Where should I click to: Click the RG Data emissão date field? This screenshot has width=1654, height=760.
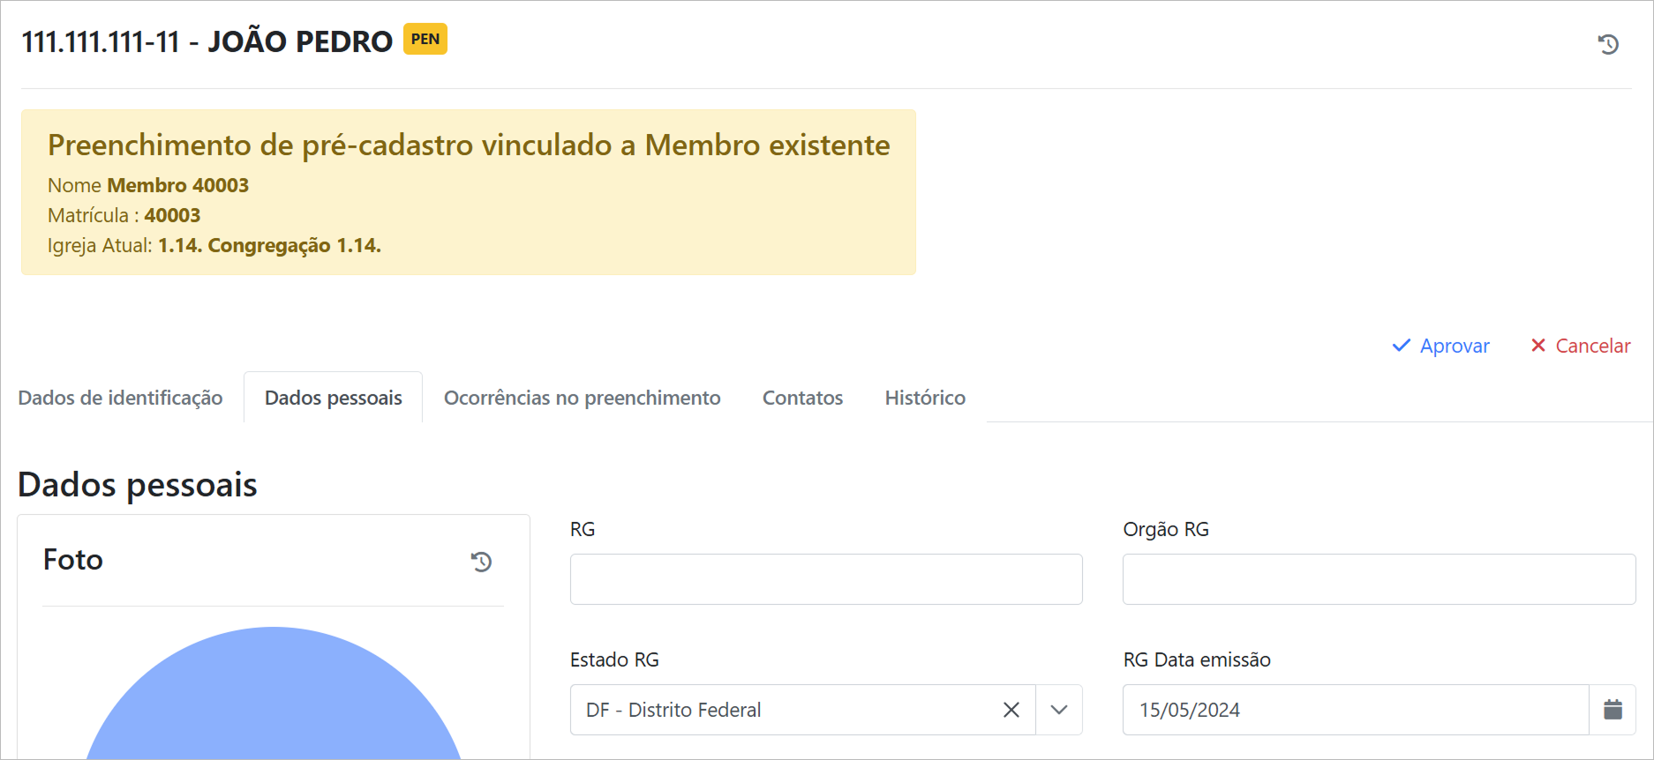1355,710
